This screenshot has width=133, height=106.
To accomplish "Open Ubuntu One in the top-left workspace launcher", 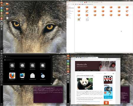I will [2, 19].
